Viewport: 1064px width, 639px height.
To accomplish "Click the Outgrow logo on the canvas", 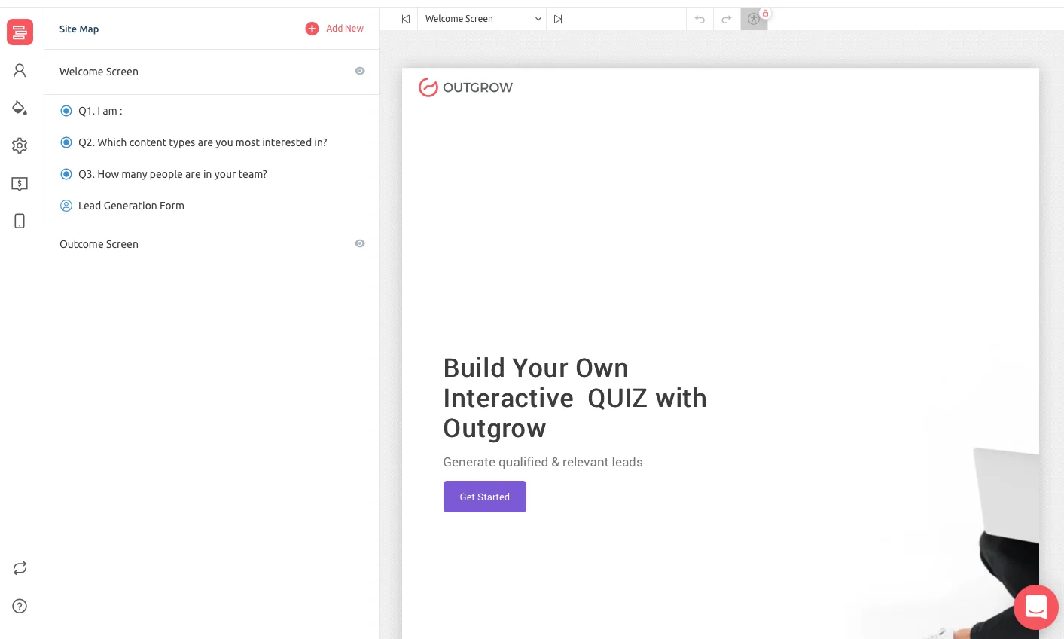I will pyautogui.click(x=465, y=87).
